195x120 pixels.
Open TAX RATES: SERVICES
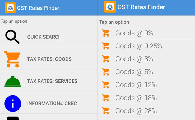coord(52,81)
